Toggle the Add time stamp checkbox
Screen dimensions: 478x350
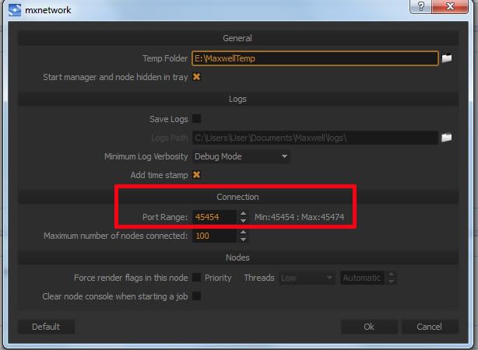point(197,175)
